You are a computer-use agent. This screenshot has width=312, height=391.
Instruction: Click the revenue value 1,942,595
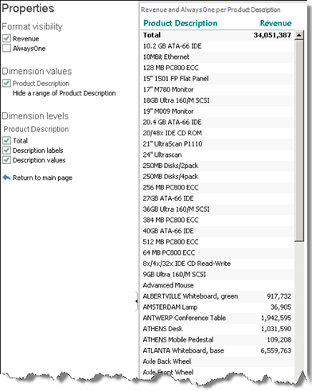pos(276,319)
